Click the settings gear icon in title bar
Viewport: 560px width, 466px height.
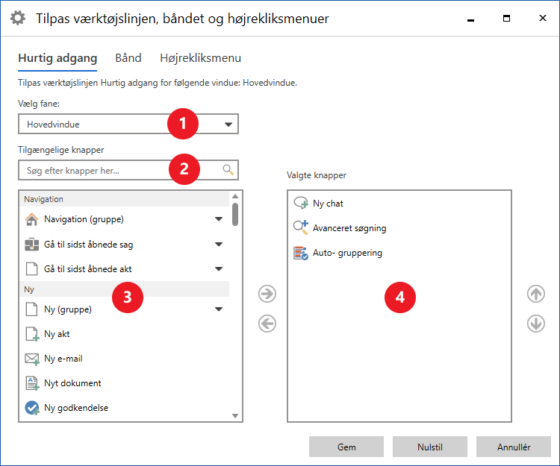click(x=17, y=18)
